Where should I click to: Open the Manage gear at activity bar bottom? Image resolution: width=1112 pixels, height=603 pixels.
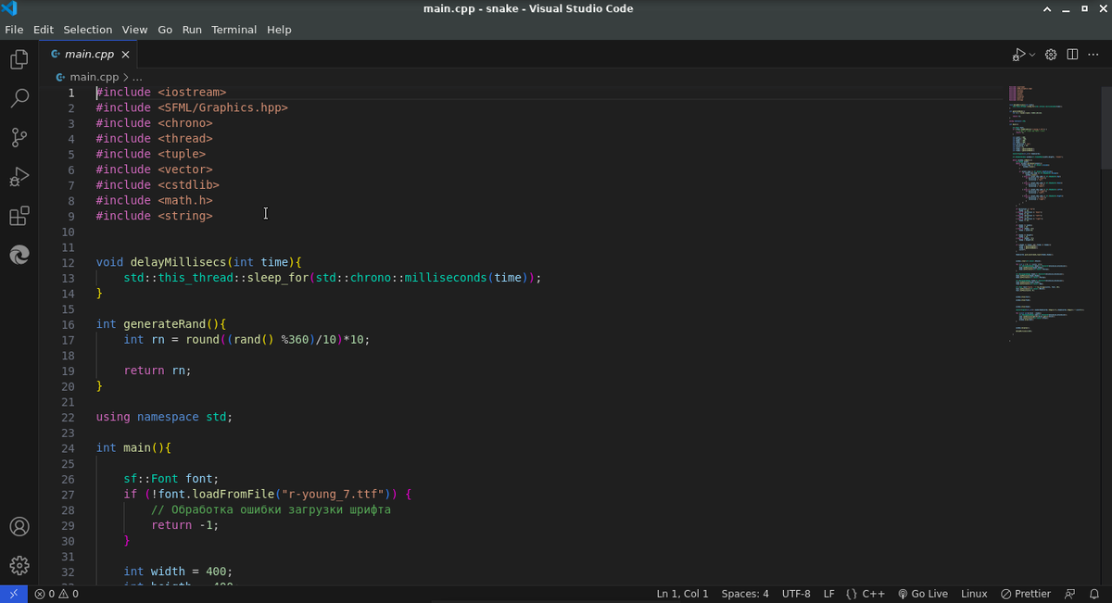coord(19,565)
